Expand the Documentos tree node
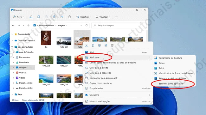The image size is (206, 115). [x=13, y=57]
